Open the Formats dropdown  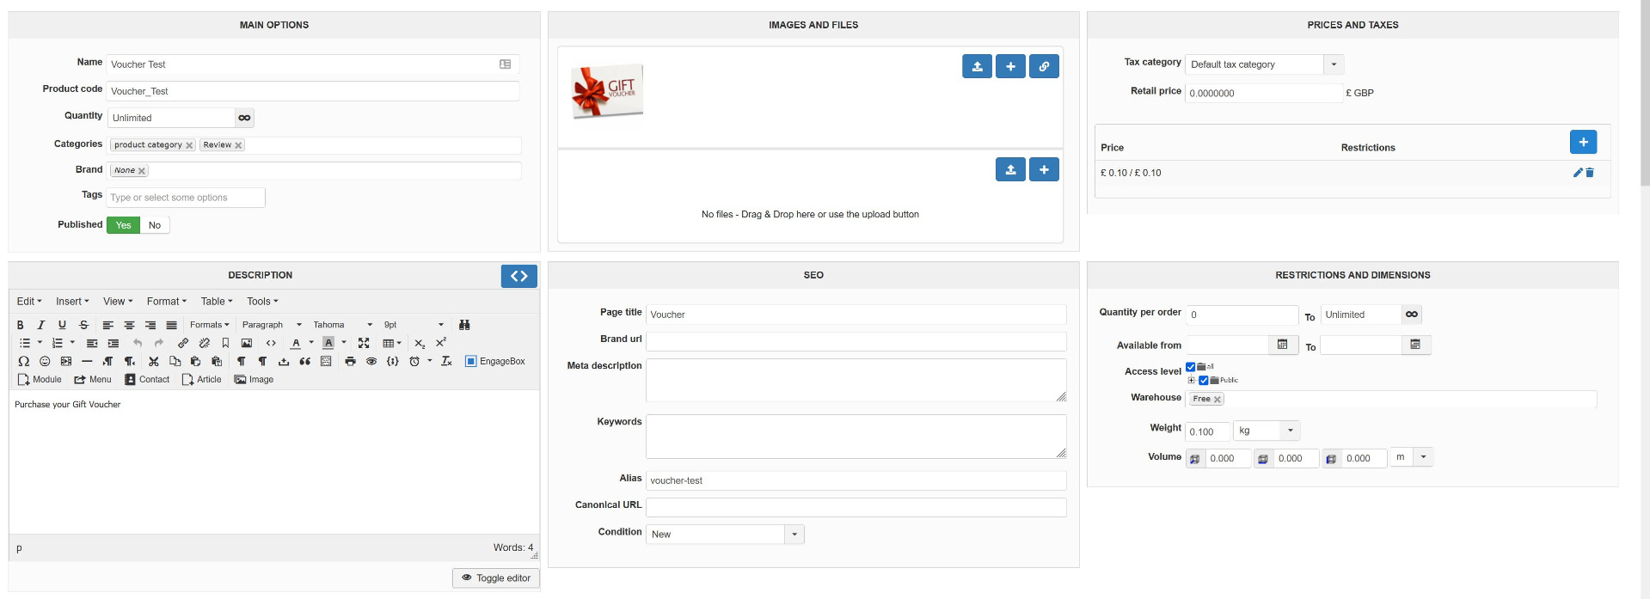[x=210, y=325]
